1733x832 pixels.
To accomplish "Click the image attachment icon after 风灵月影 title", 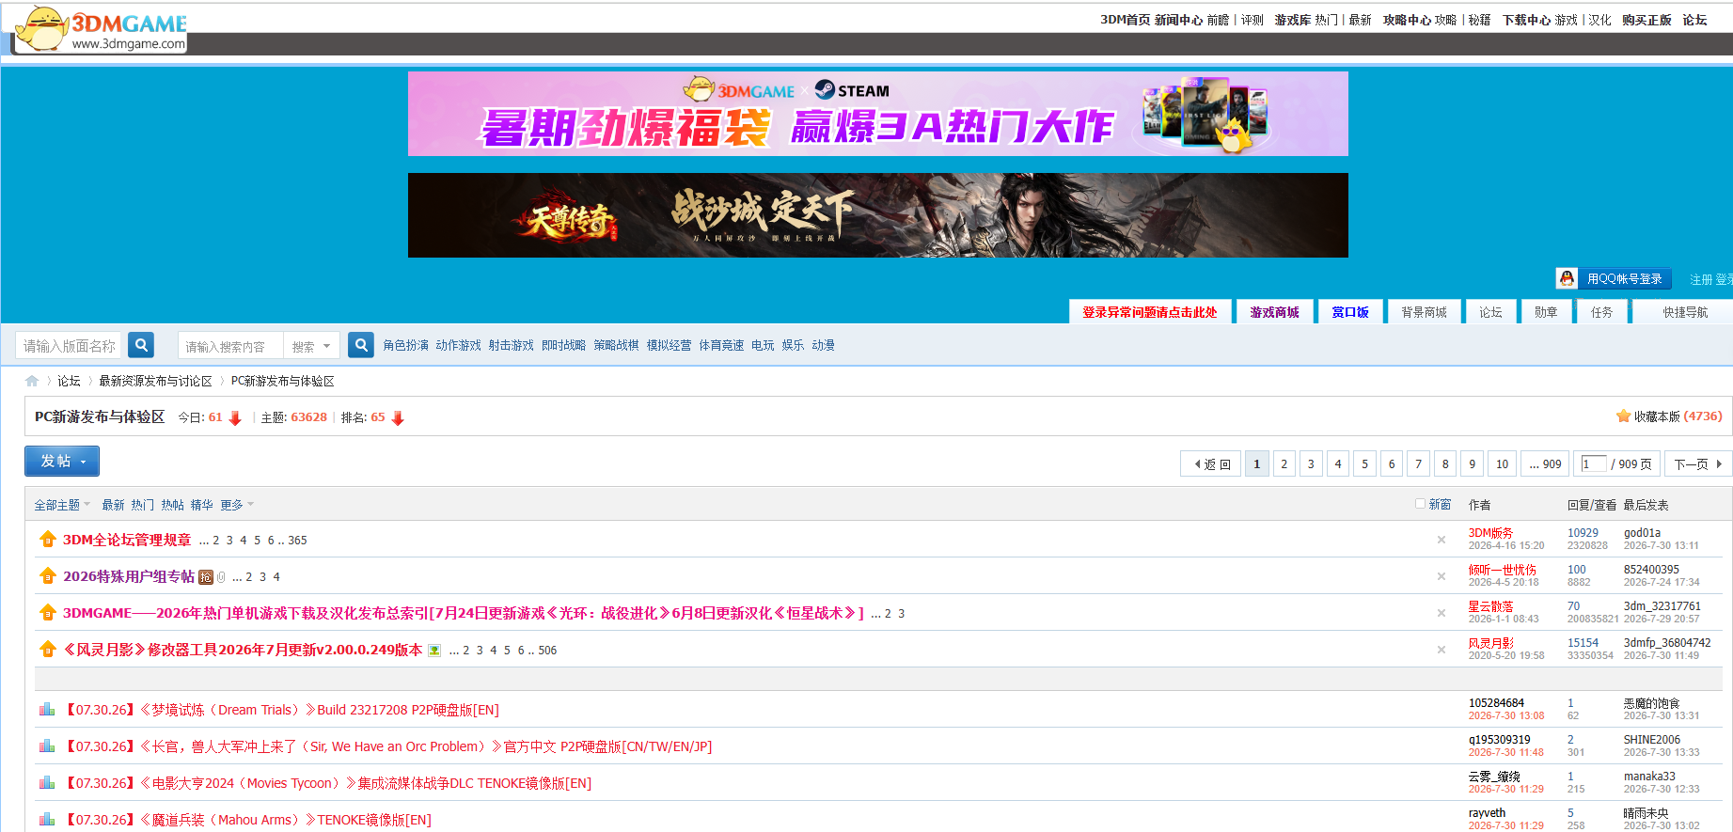I will (x=434, y=651).
